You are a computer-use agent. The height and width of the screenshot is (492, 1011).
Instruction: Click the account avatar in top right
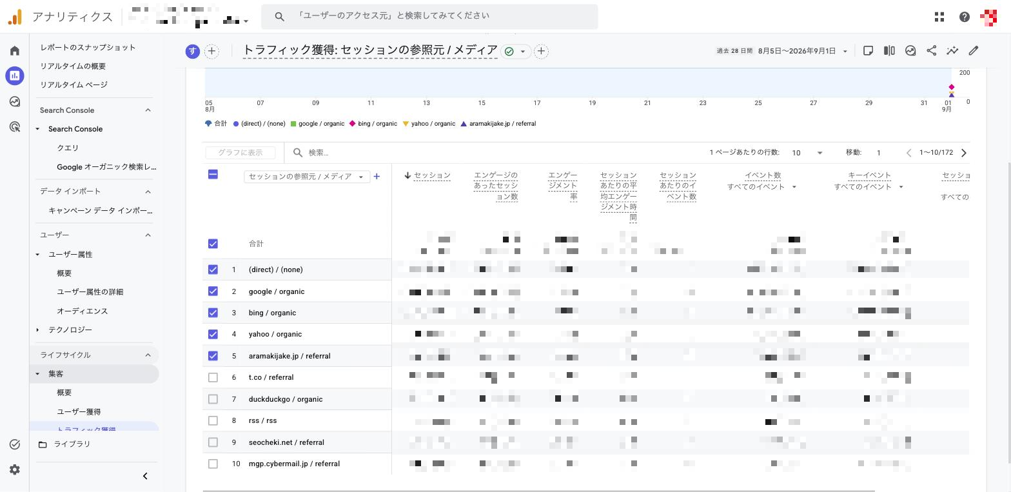pos(988,17)
